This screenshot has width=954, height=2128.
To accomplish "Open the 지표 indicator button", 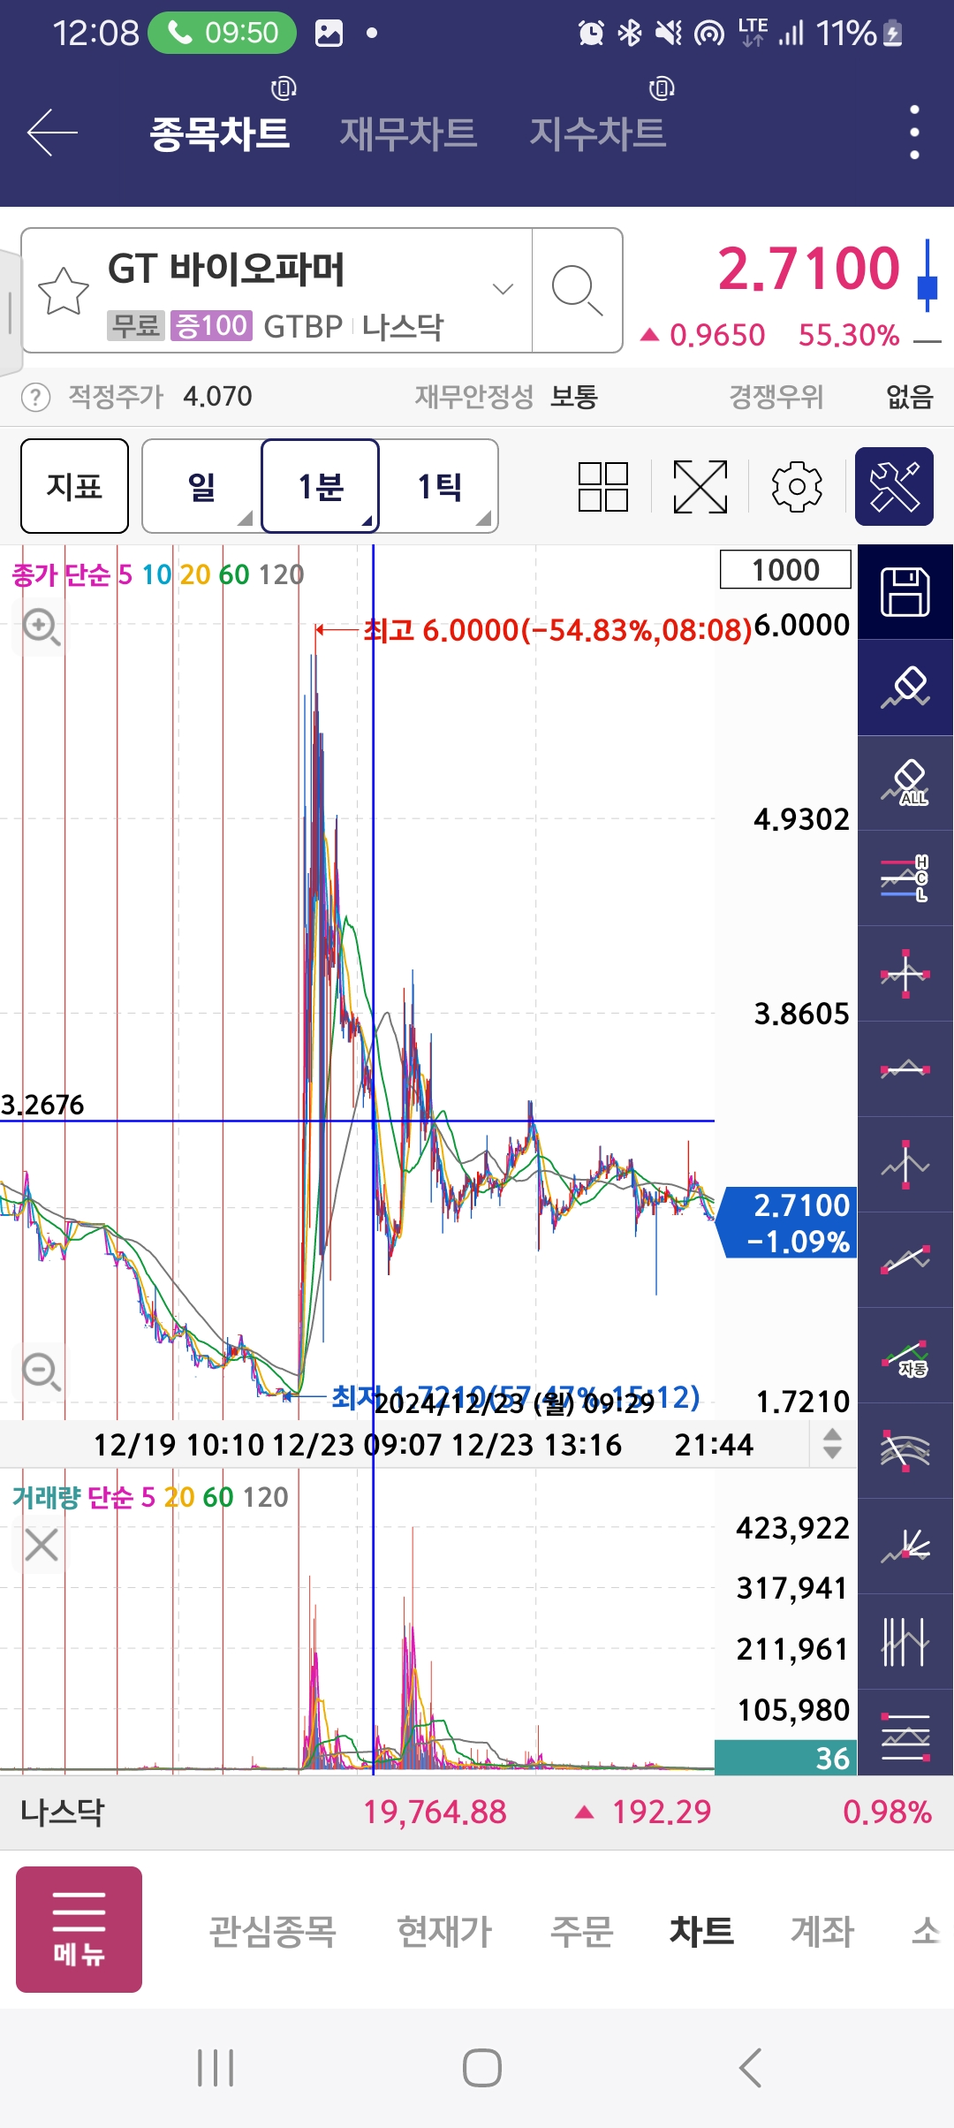I will (74, 486).
